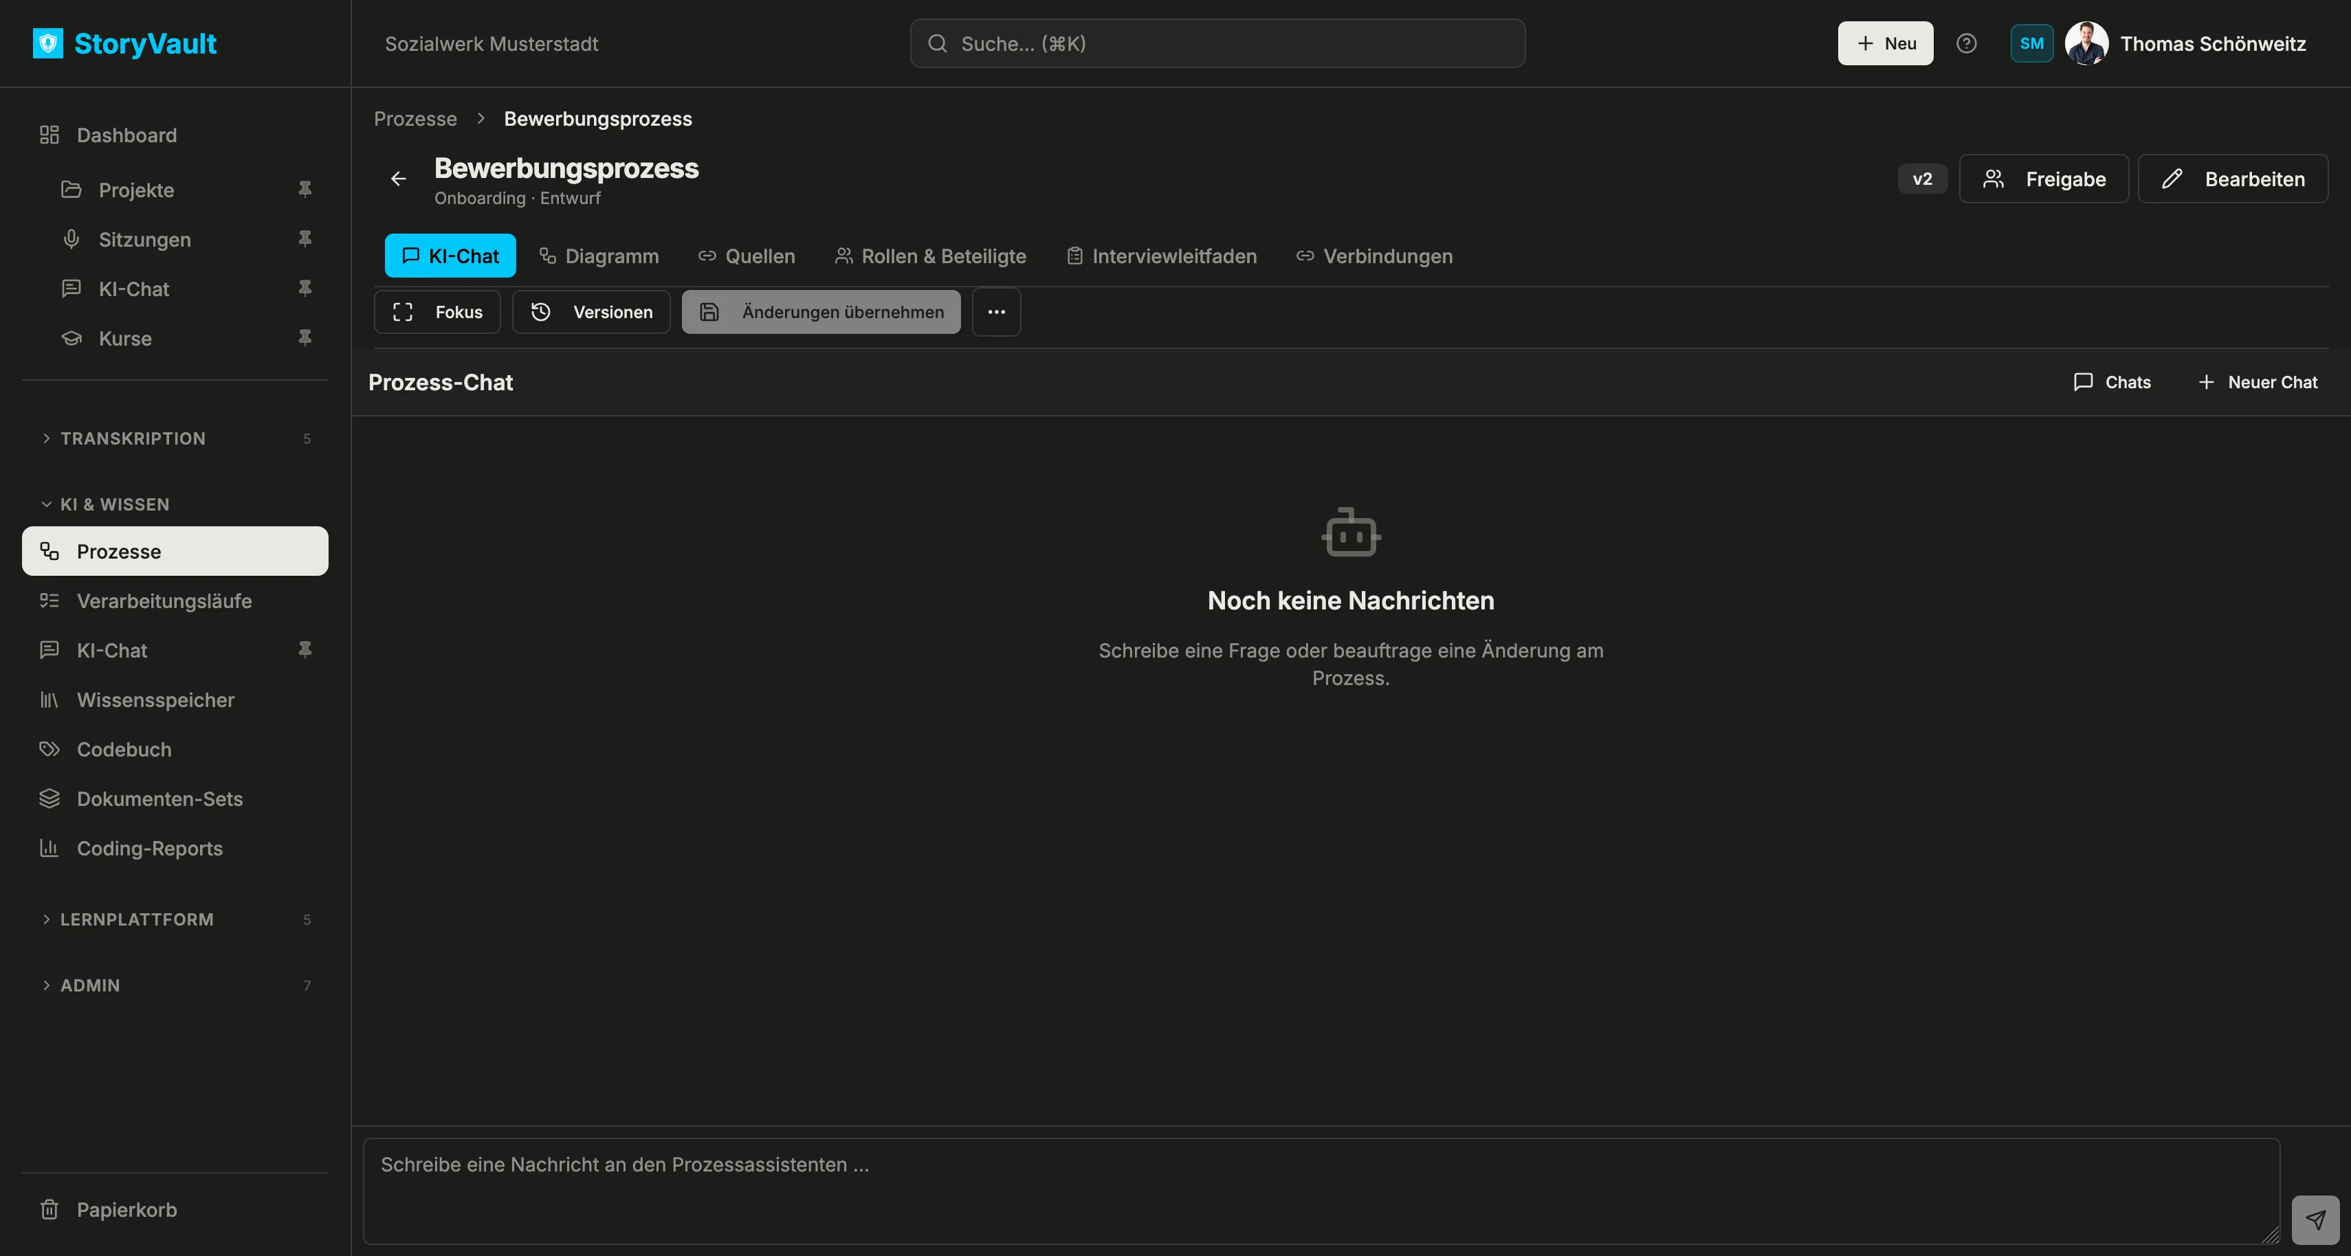Image resolution: width=2351 pixels, height=1256 pixels.
Task: Open the help question mark icon
Action: coord(1967,43)
